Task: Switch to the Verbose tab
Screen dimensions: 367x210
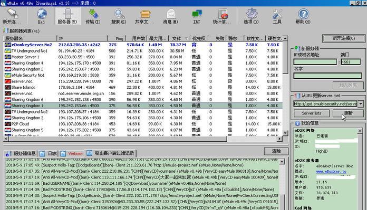Action: 72,153
